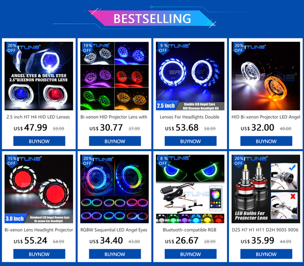Click the 8% OFF badge on Bluetooth RGB product
The width and height of the screenshot is (304, 266).
click(163, 161)
